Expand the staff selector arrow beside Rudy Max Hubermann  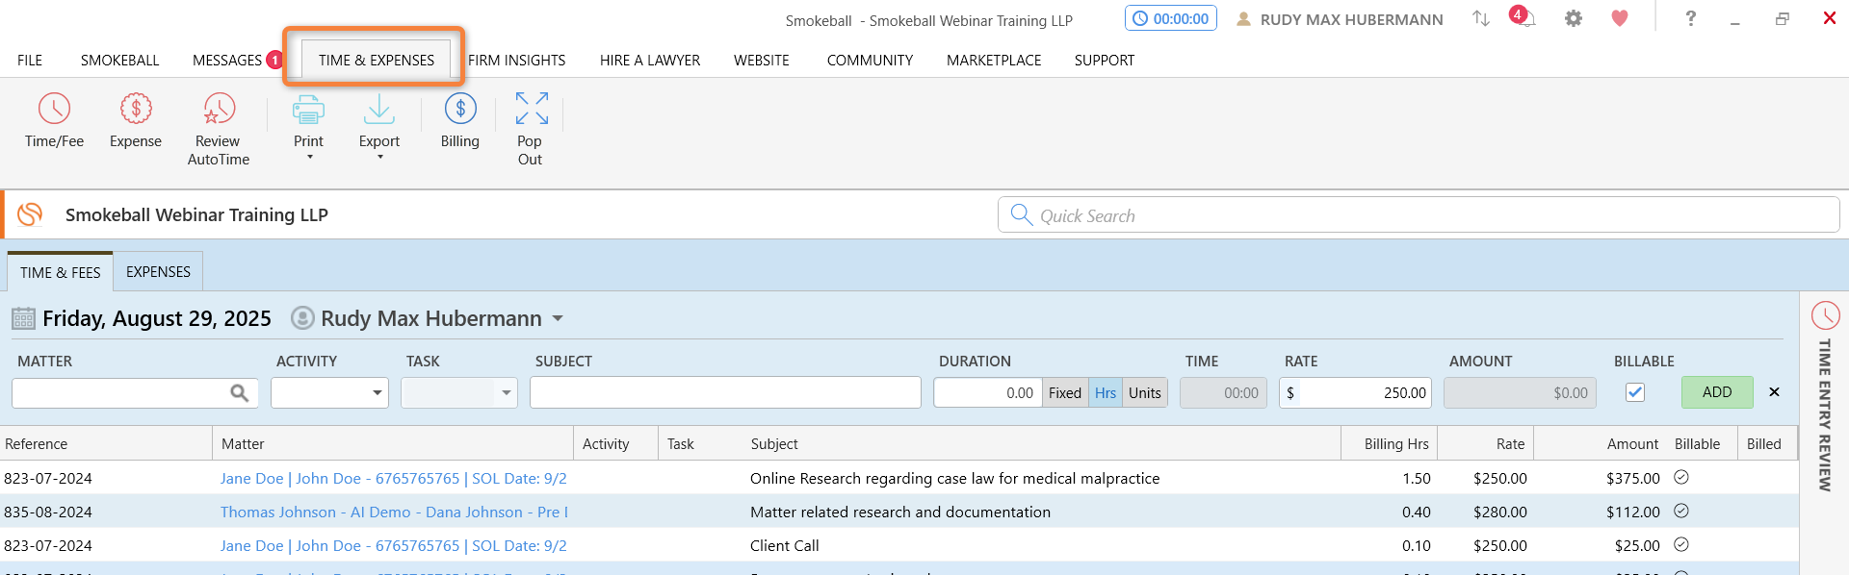coord(558,318)
